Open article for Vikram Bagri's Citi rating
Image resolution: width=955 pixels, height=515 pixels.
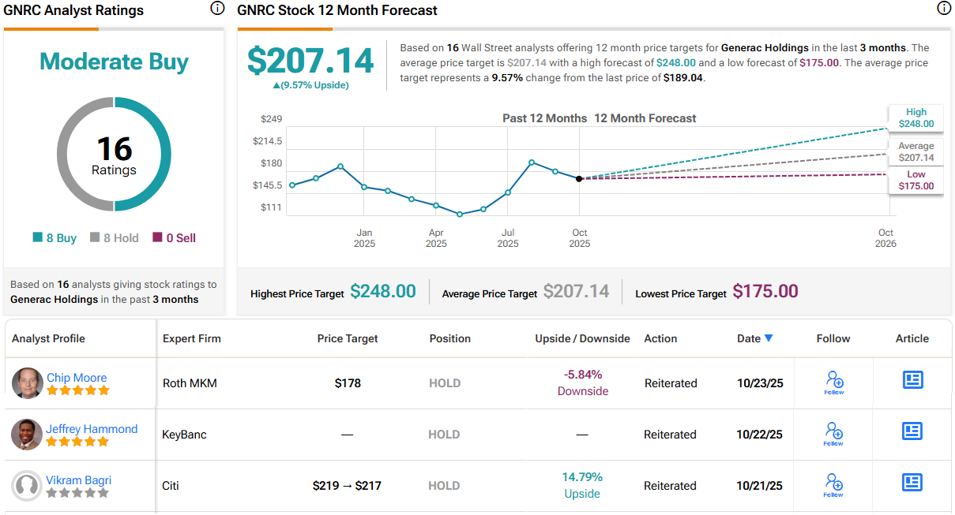pos(912,483)
